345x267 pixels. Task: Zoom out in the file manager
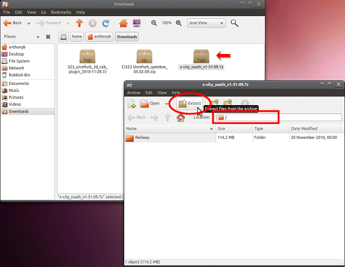[x=154, y=23]
